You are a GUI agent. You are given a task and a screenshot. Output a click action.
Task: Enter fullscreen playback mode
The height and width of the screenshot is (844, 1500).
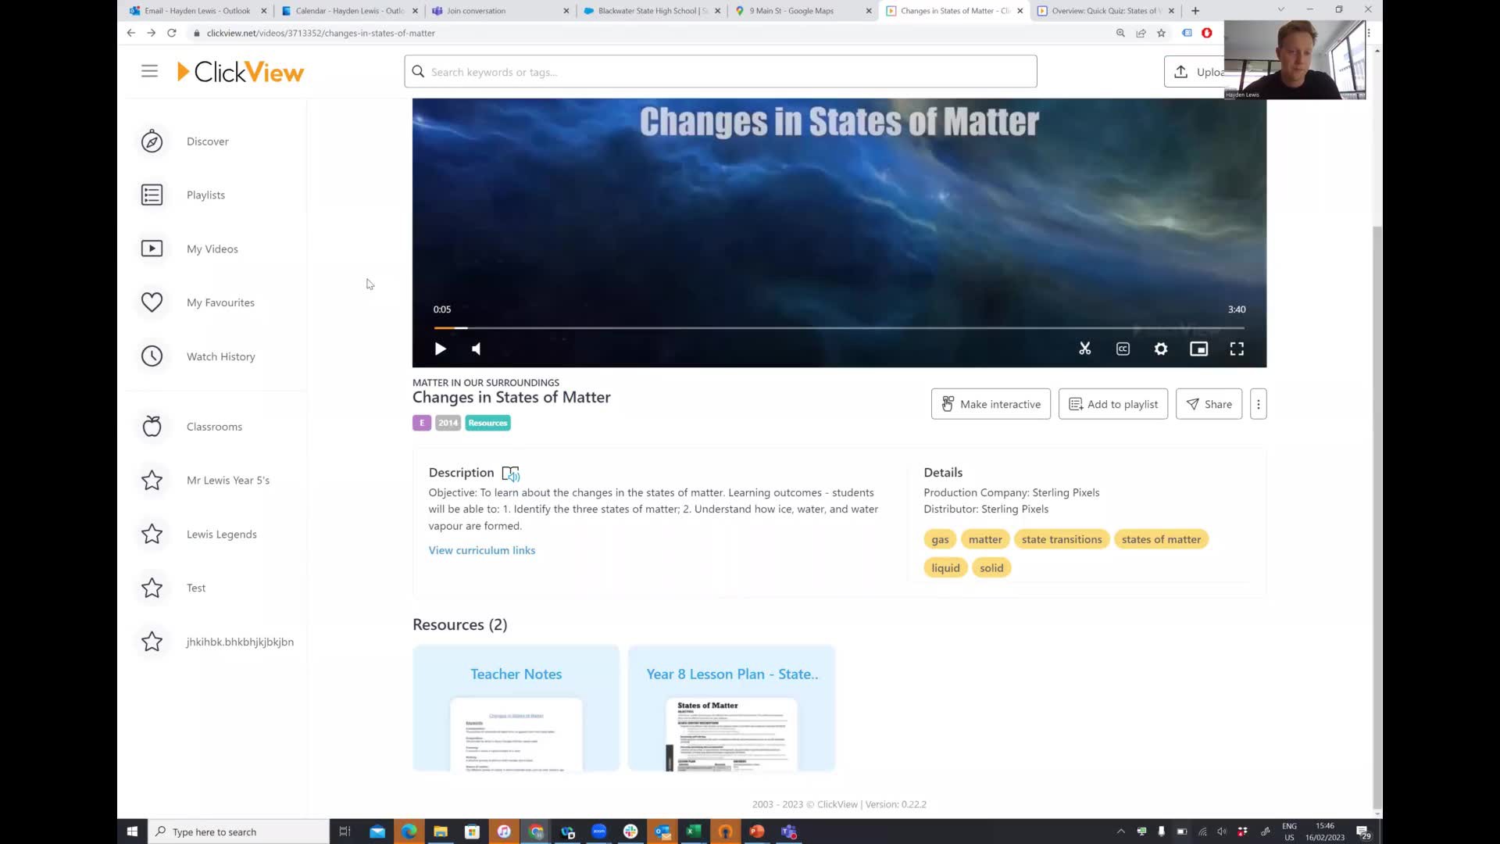(1237, 349)
